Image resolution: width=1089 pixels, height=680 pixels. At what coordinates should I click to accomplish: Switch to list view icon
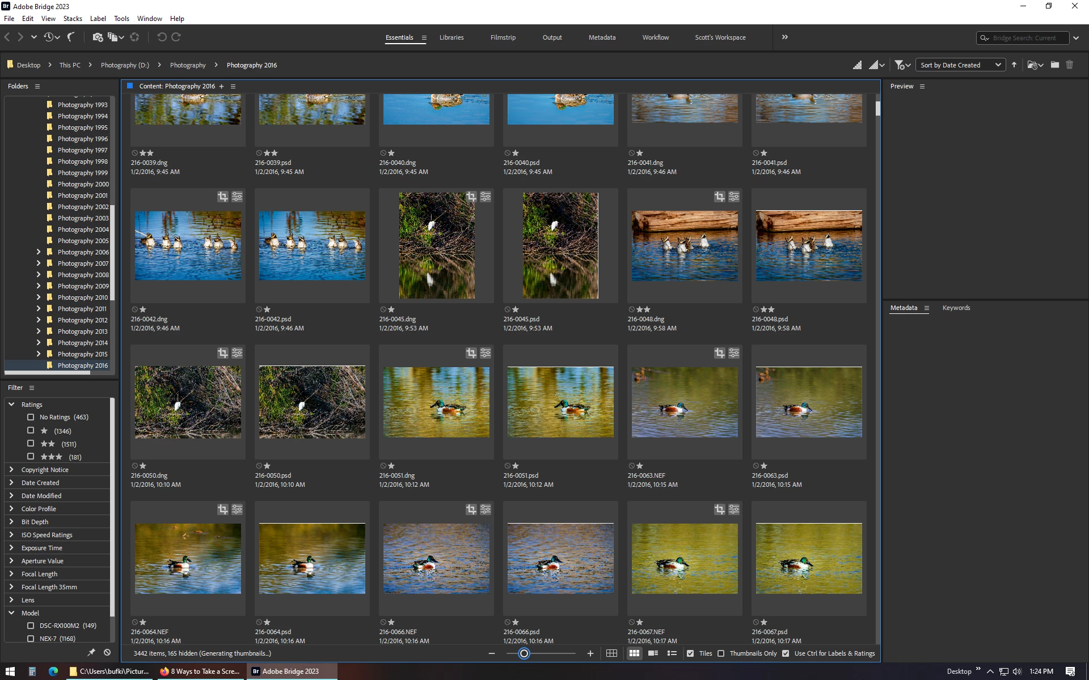(x=672, y=653)
